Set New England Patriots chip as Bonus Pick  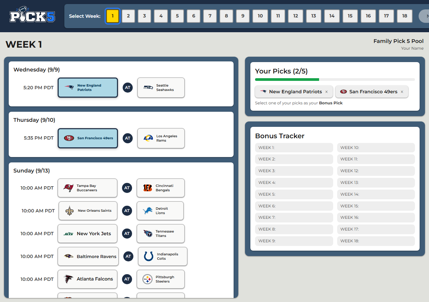click(294, 92)
